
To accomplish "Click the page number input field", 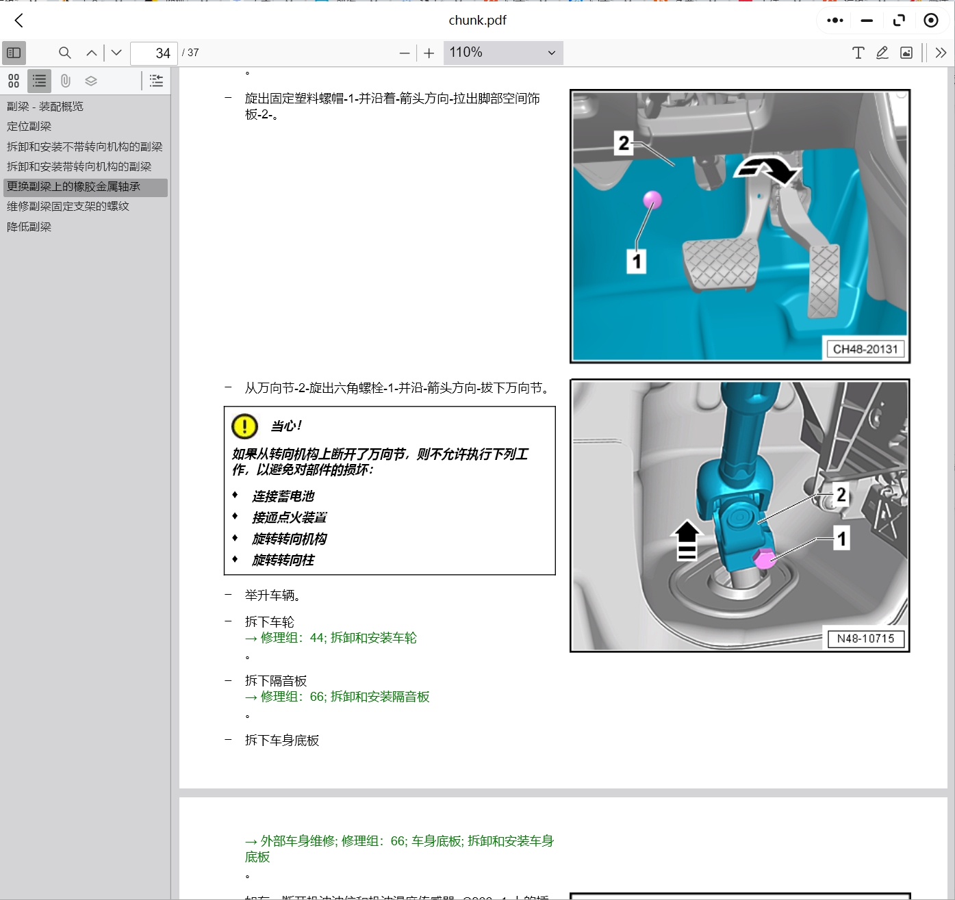I will click(x=153, y=53).
